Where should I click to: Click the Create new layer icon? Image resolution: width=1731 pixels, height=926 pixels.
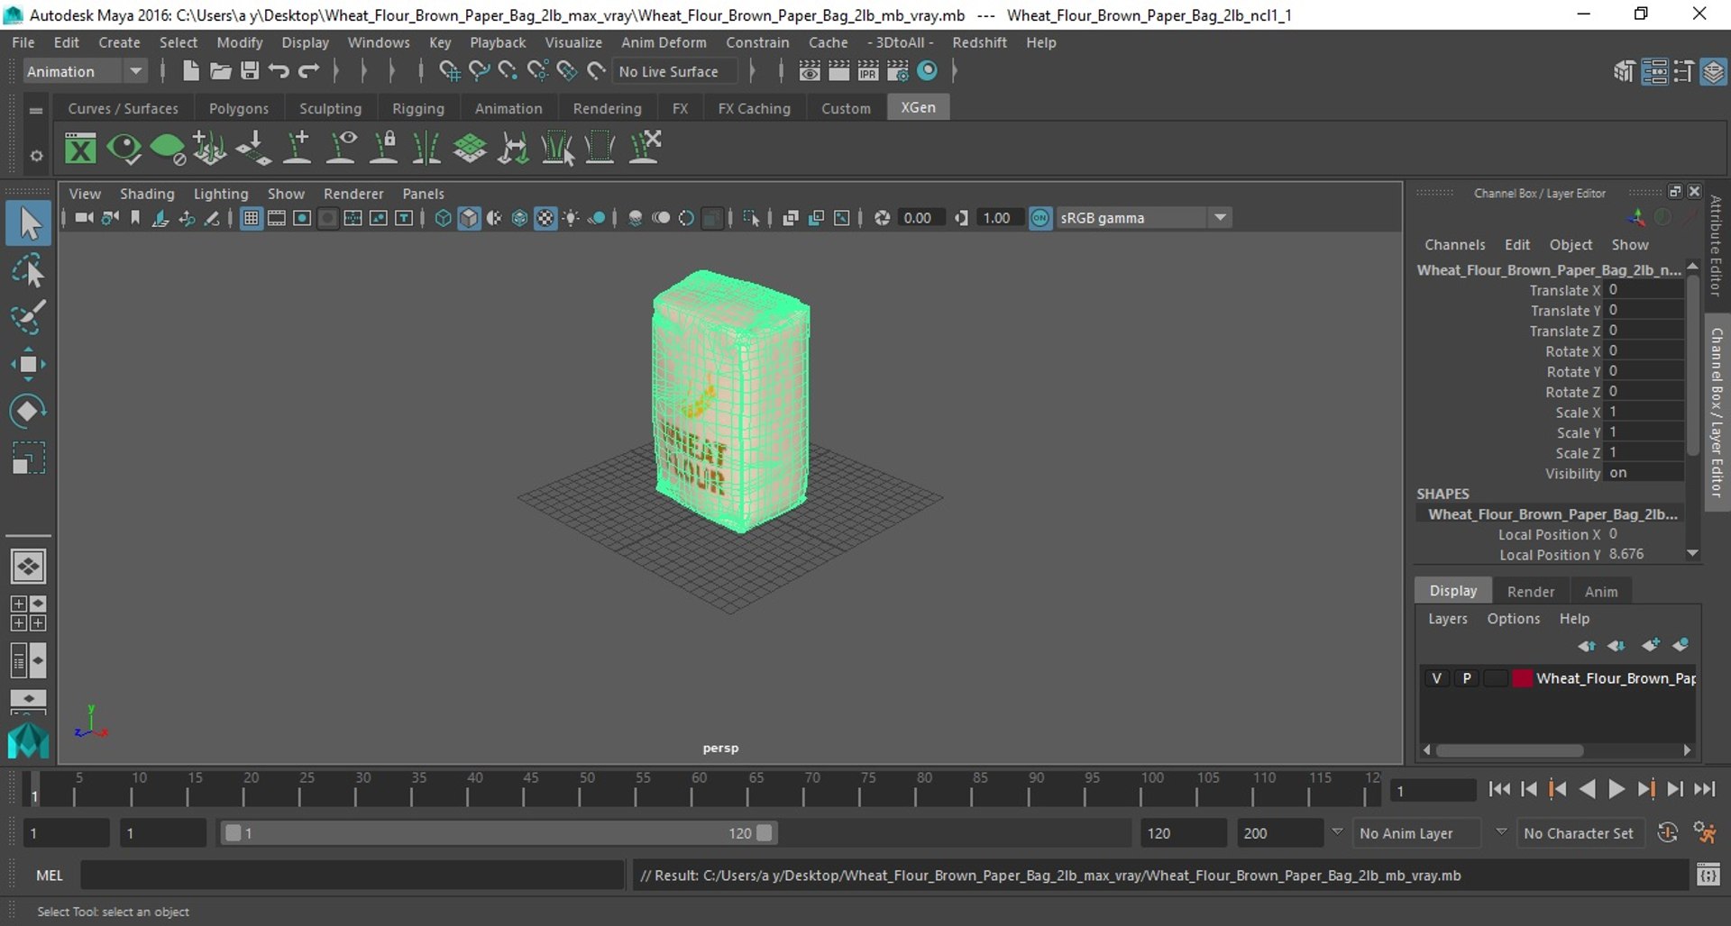[x=1651, y=645]
